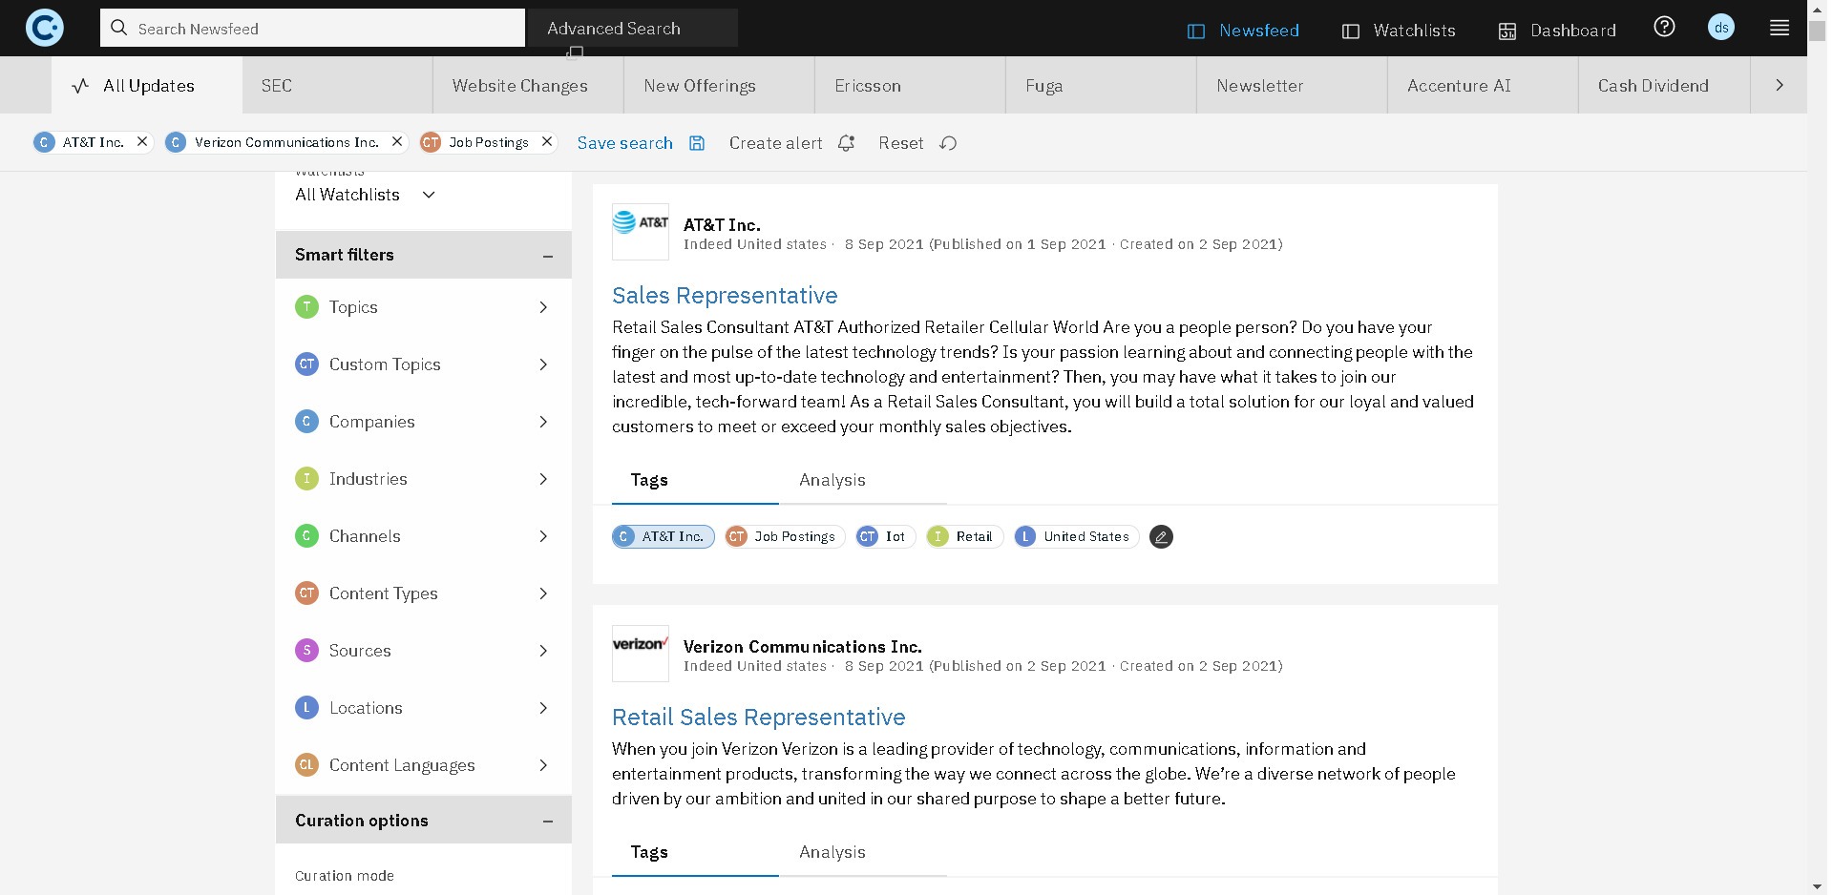The height and width of the screenshot is (895, 1833).
Task: Click the Sources S icon
Action: coord(306,650)
